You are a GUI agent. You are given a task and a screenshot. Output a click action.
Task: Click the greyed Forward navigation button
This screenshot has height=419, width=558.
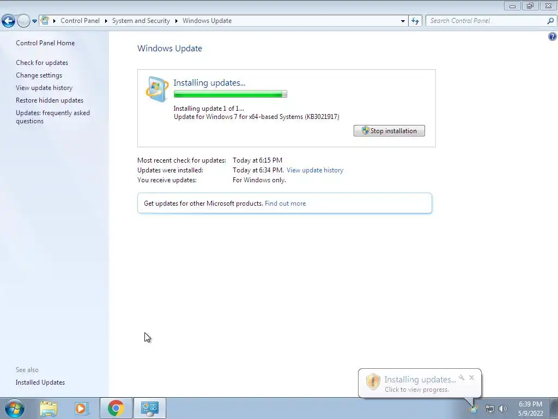point(23,21)
